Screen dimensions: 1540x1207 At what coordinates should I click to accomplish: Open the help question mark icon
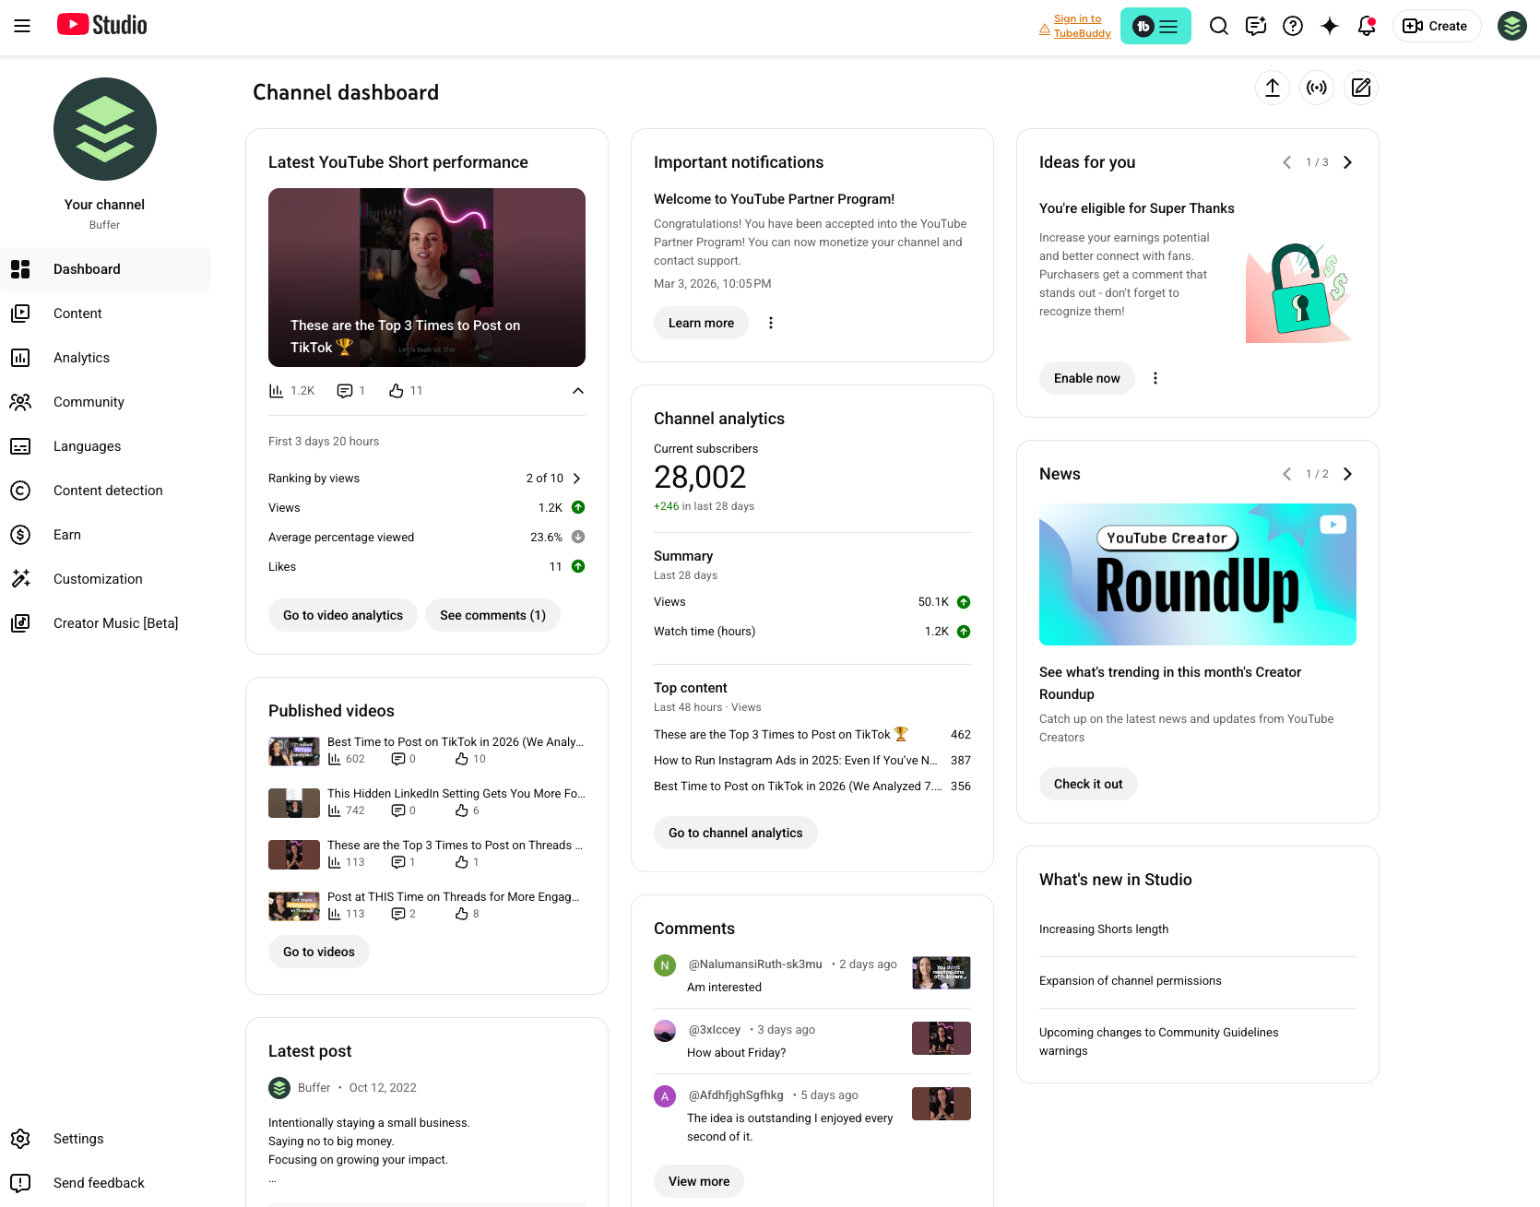1292,26
